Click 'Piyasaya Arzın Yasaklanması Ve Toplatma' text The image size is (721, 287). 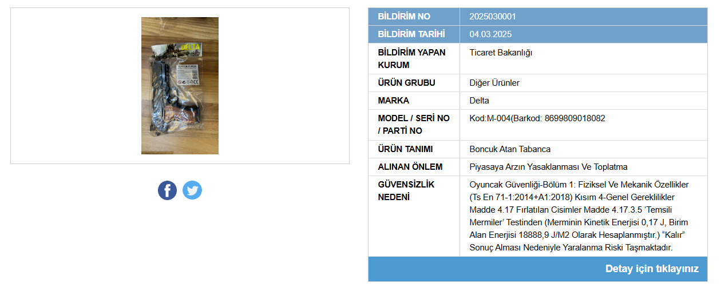click(x=548, y=167)
